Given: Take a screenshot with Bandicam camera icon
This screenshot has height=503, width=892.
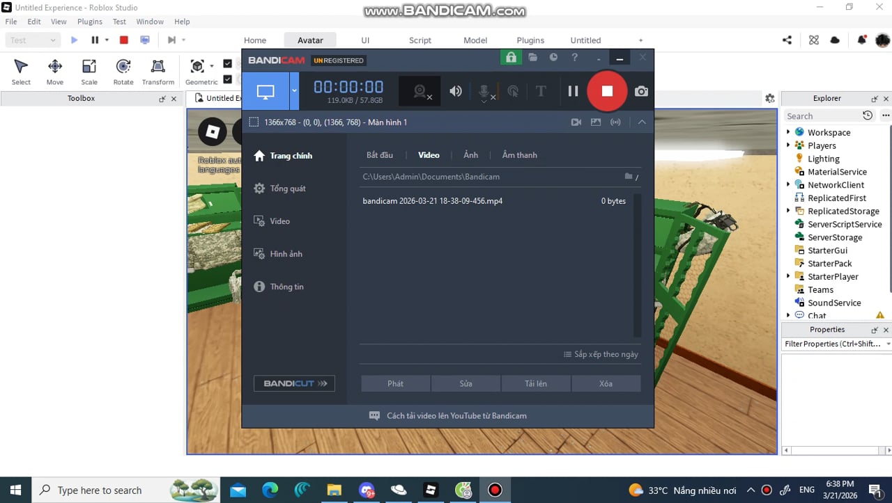Looking at the screenshot, I should (641, 91).
